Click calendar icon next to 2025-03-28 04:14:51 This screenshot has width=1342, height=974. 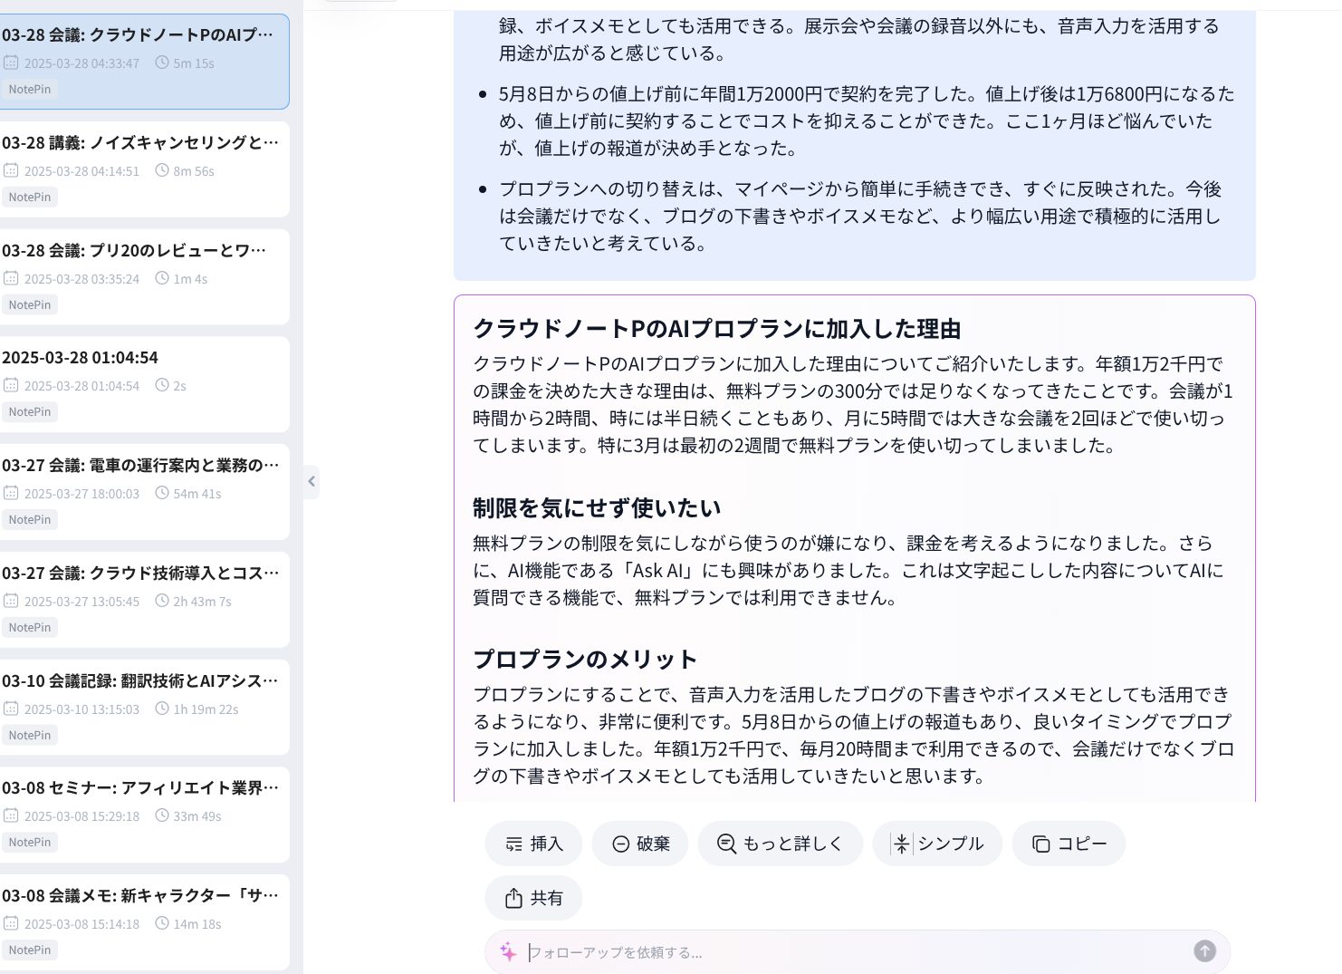point(11,170)
